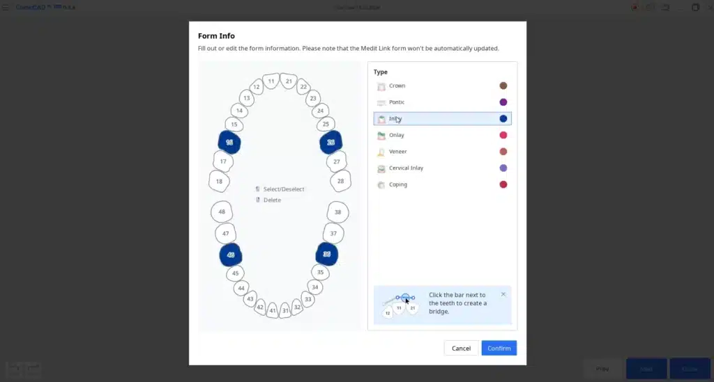Deselect highlighted tooth 46
The image size is (714, 382).
pos(230,255)
